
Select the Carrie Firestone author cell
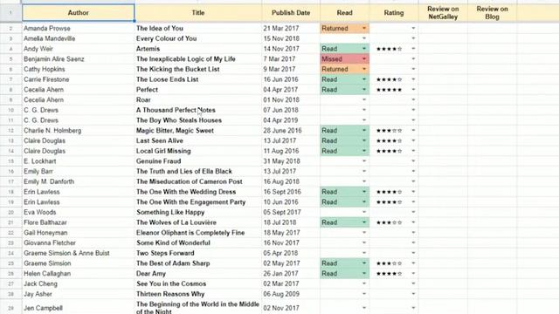click(x=78, y=79)
